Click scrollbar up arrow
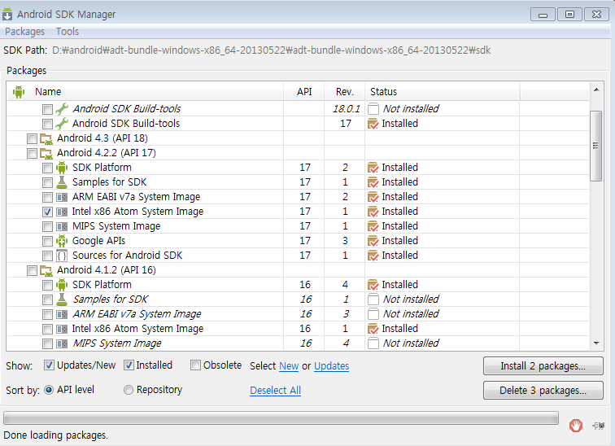Screen dimensions: 615x446 pos(596,90)
